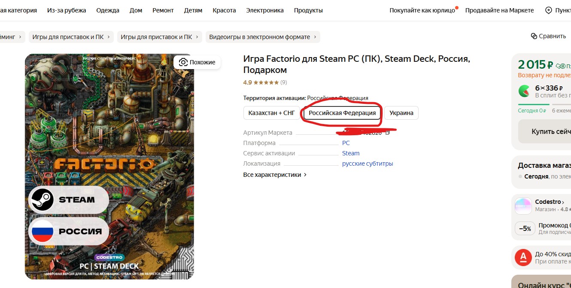
Task: Select Казахстан + СНГ activation region
Action: point(272,113)
